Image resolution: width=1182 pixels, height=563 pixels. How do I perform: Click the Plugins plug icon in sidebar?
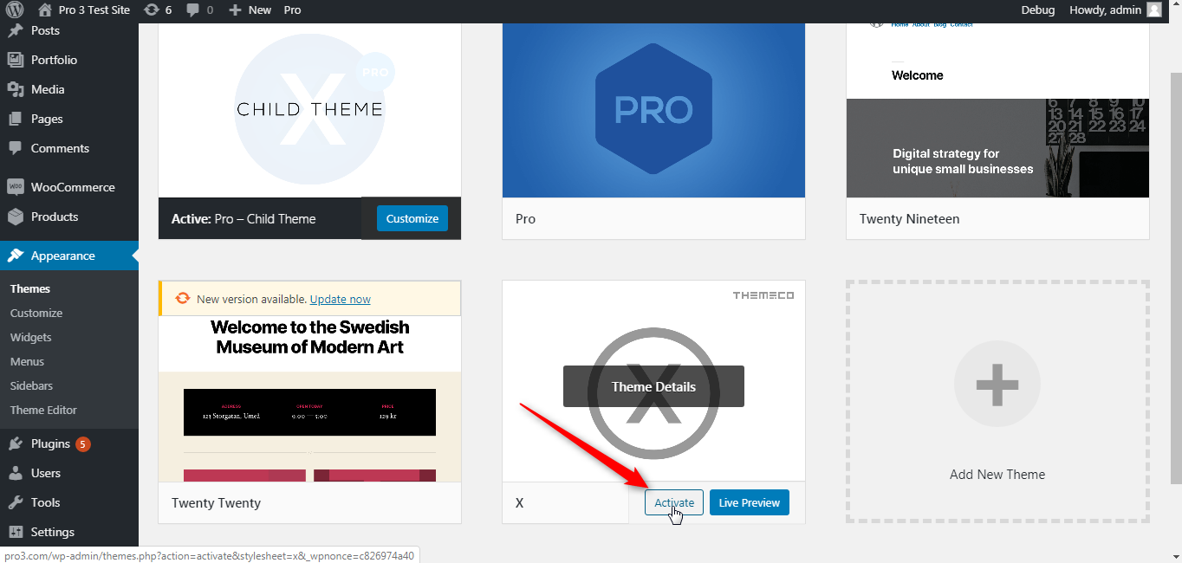click(15, 443)
